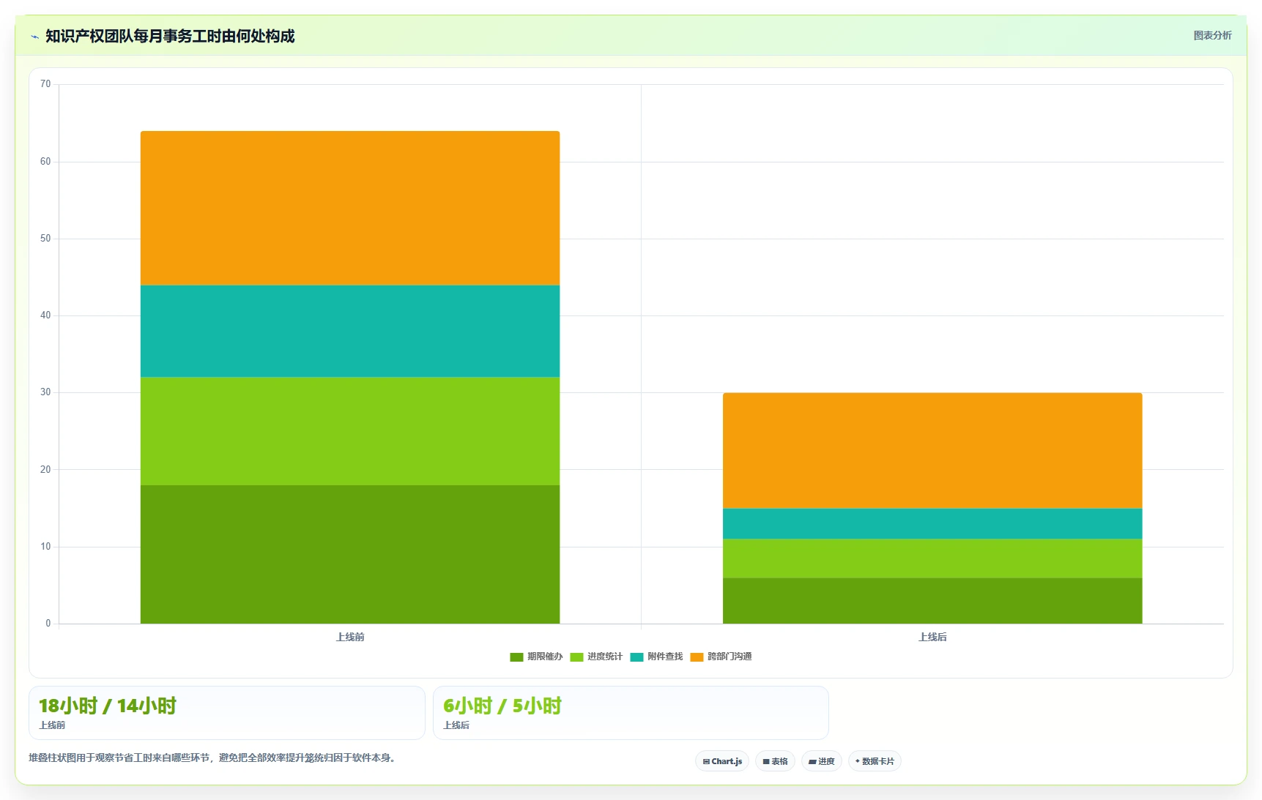Hide the 跨部门沟通 series via its legend label

pos(730,657)
